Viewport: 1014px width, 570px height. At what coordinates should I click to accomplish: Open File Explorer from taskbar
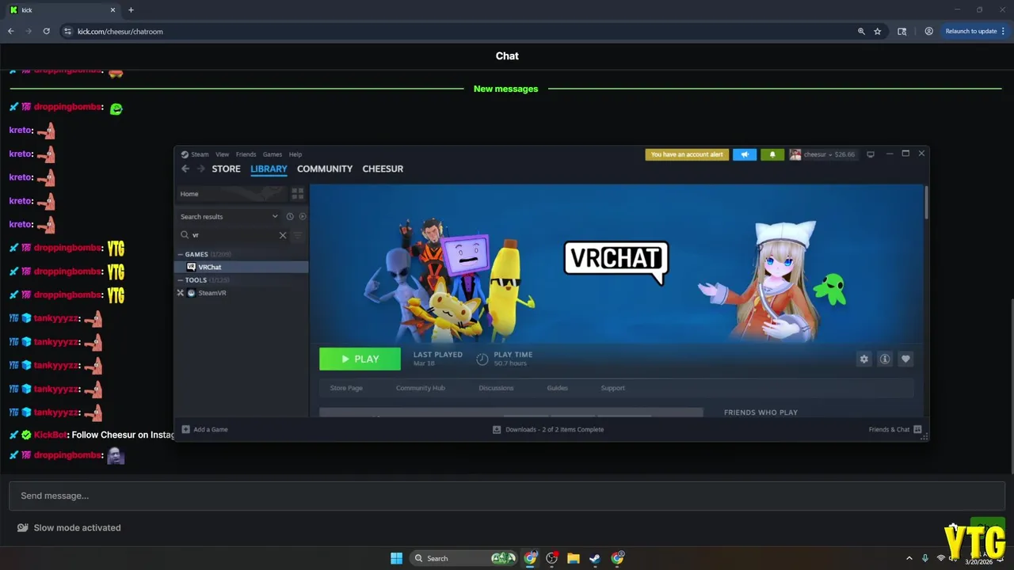coord(573,558)
